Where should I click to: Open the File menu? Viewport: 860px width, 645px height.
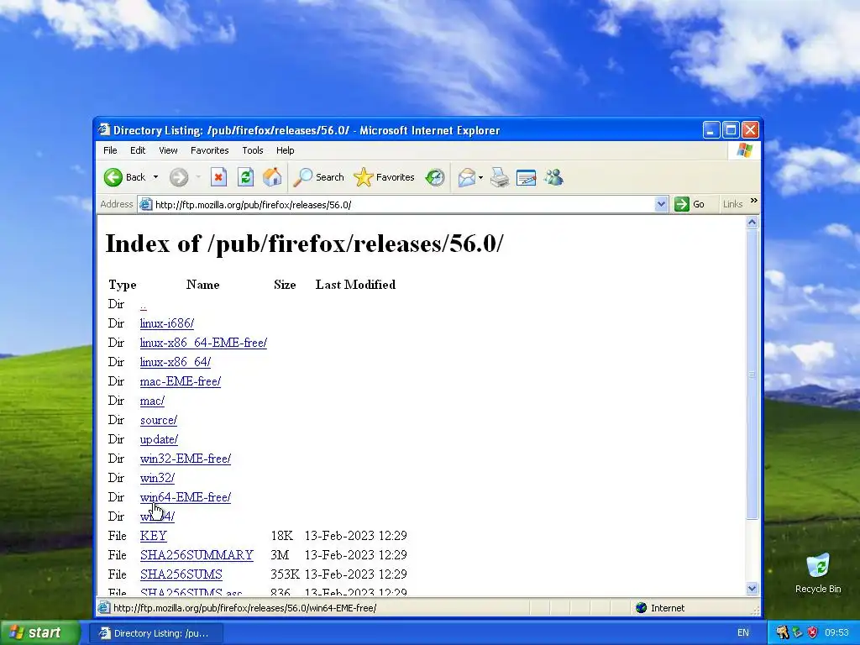(110, 150)
